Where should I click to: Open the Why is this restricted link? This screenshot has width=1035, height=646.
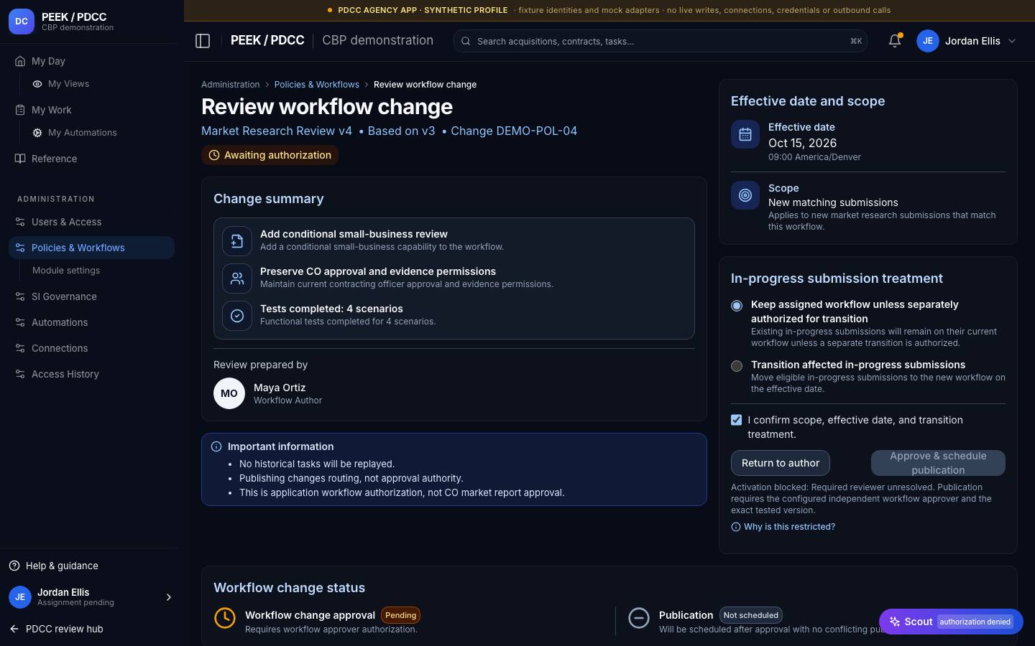(789, 527)
